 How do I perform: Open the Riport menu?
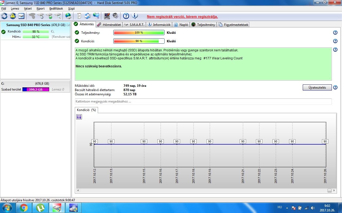click(41, 9)
